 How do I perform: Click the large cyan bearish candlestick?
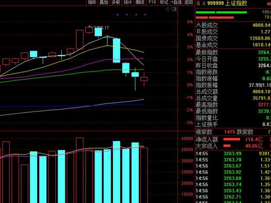pos(117,51)
